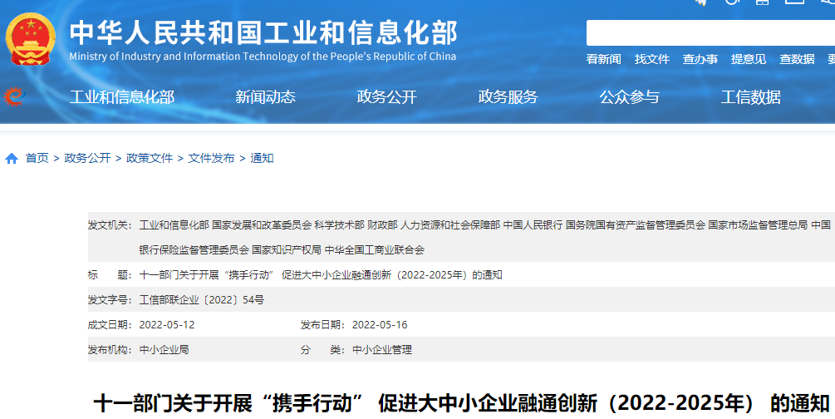Viewport: 835px width, 419px height.
Task: Open the 政策文件 breadcrumb link
Action: pyautogui.click(x=150, y=158)
